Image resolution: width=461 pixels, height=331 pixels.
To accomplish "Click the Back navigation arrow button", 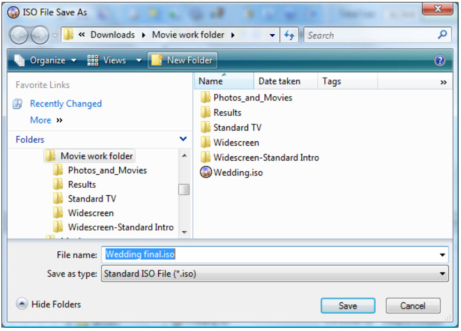I will click(19, 35).
